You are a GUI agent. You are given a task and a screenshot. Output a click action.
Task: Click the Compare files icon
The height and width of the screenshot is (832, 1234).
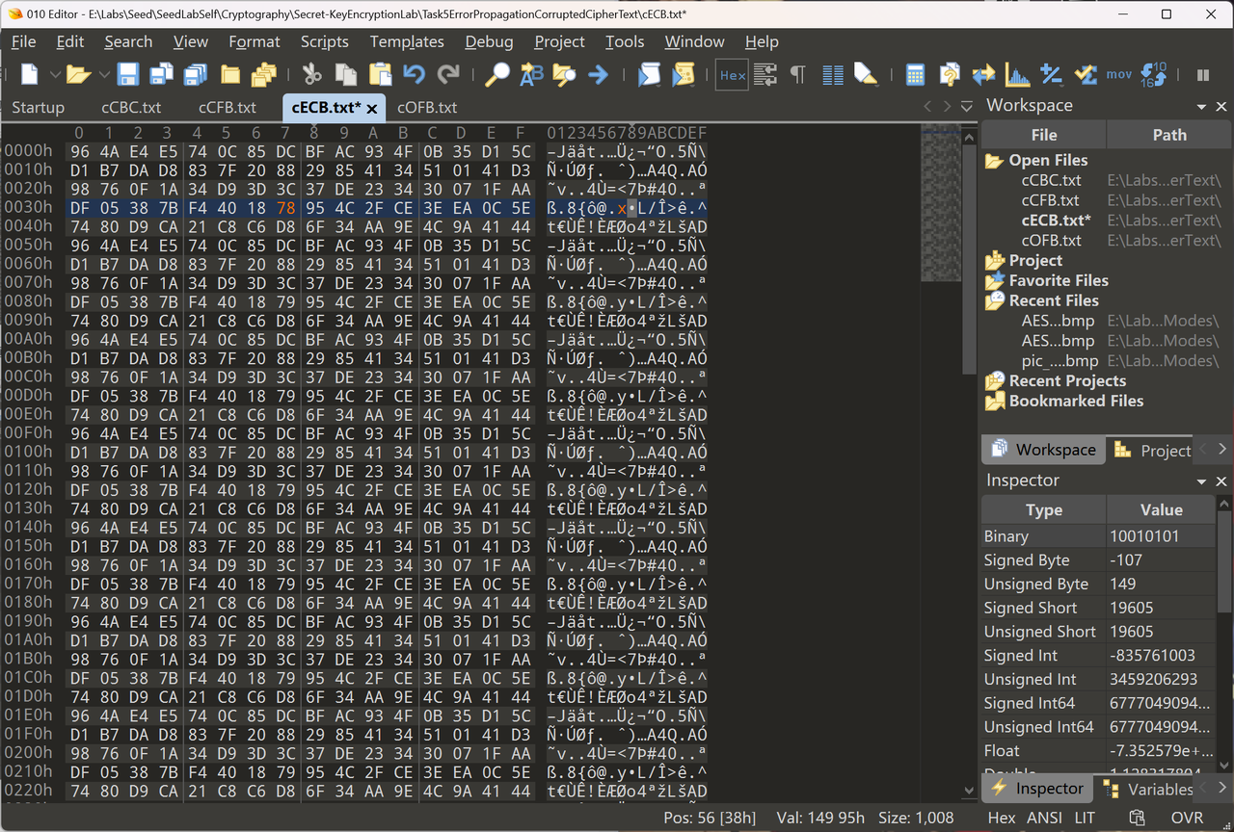(x=950, y=74)
